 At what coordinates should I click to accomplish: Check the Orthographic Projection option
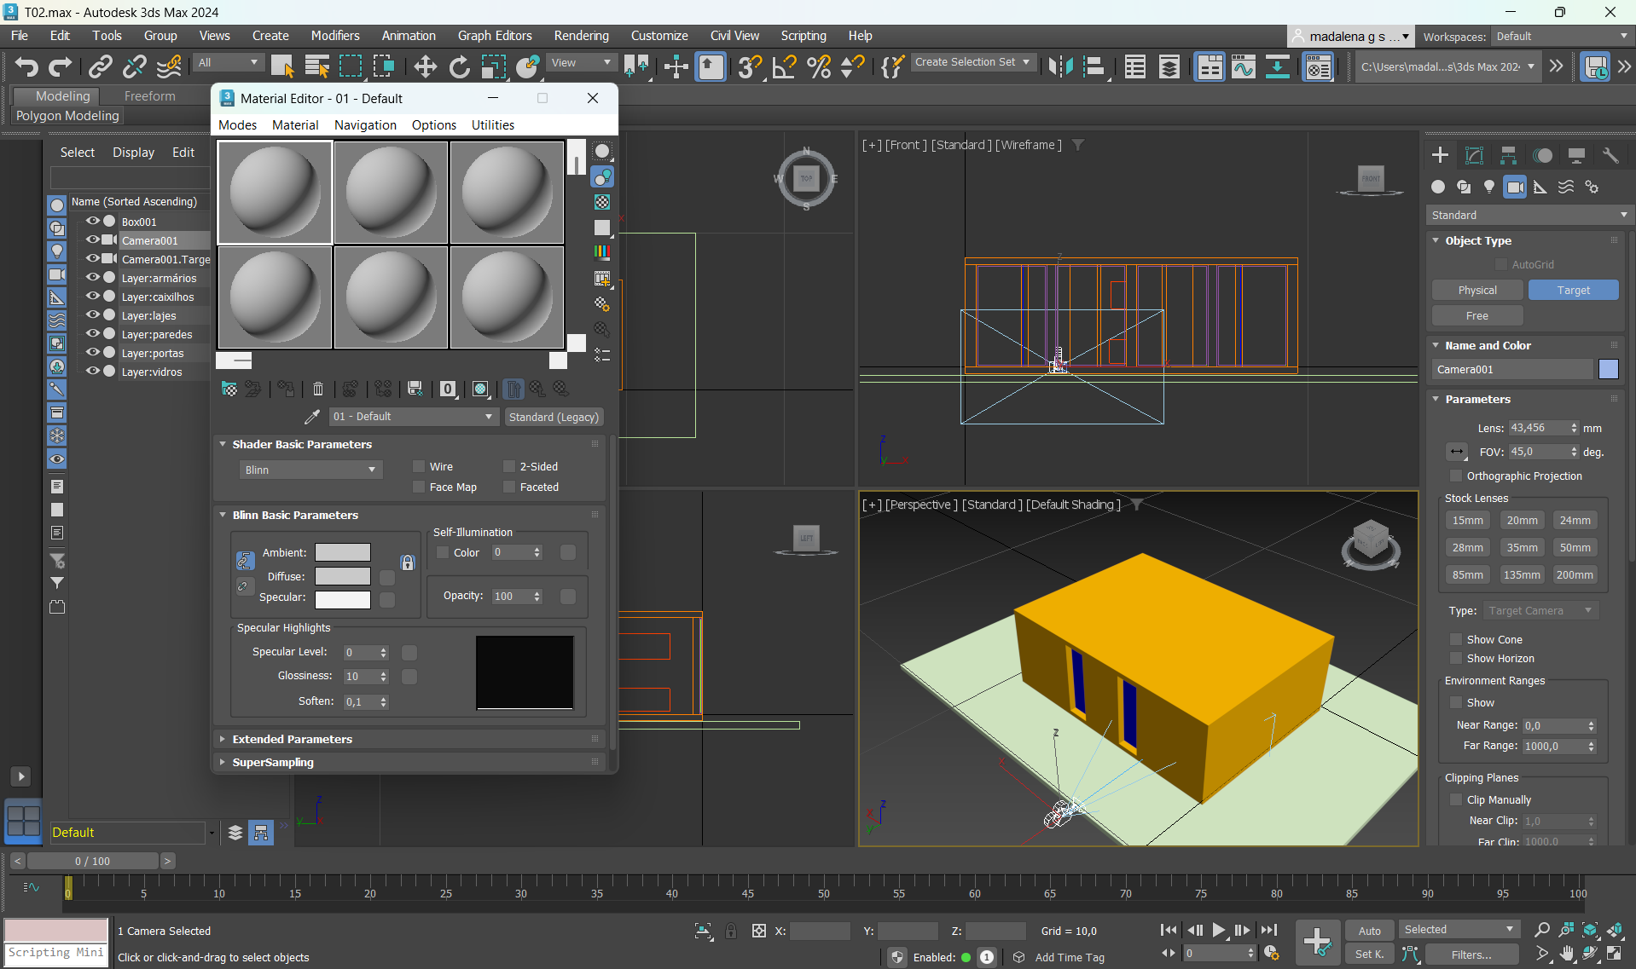click(1456, 476)
